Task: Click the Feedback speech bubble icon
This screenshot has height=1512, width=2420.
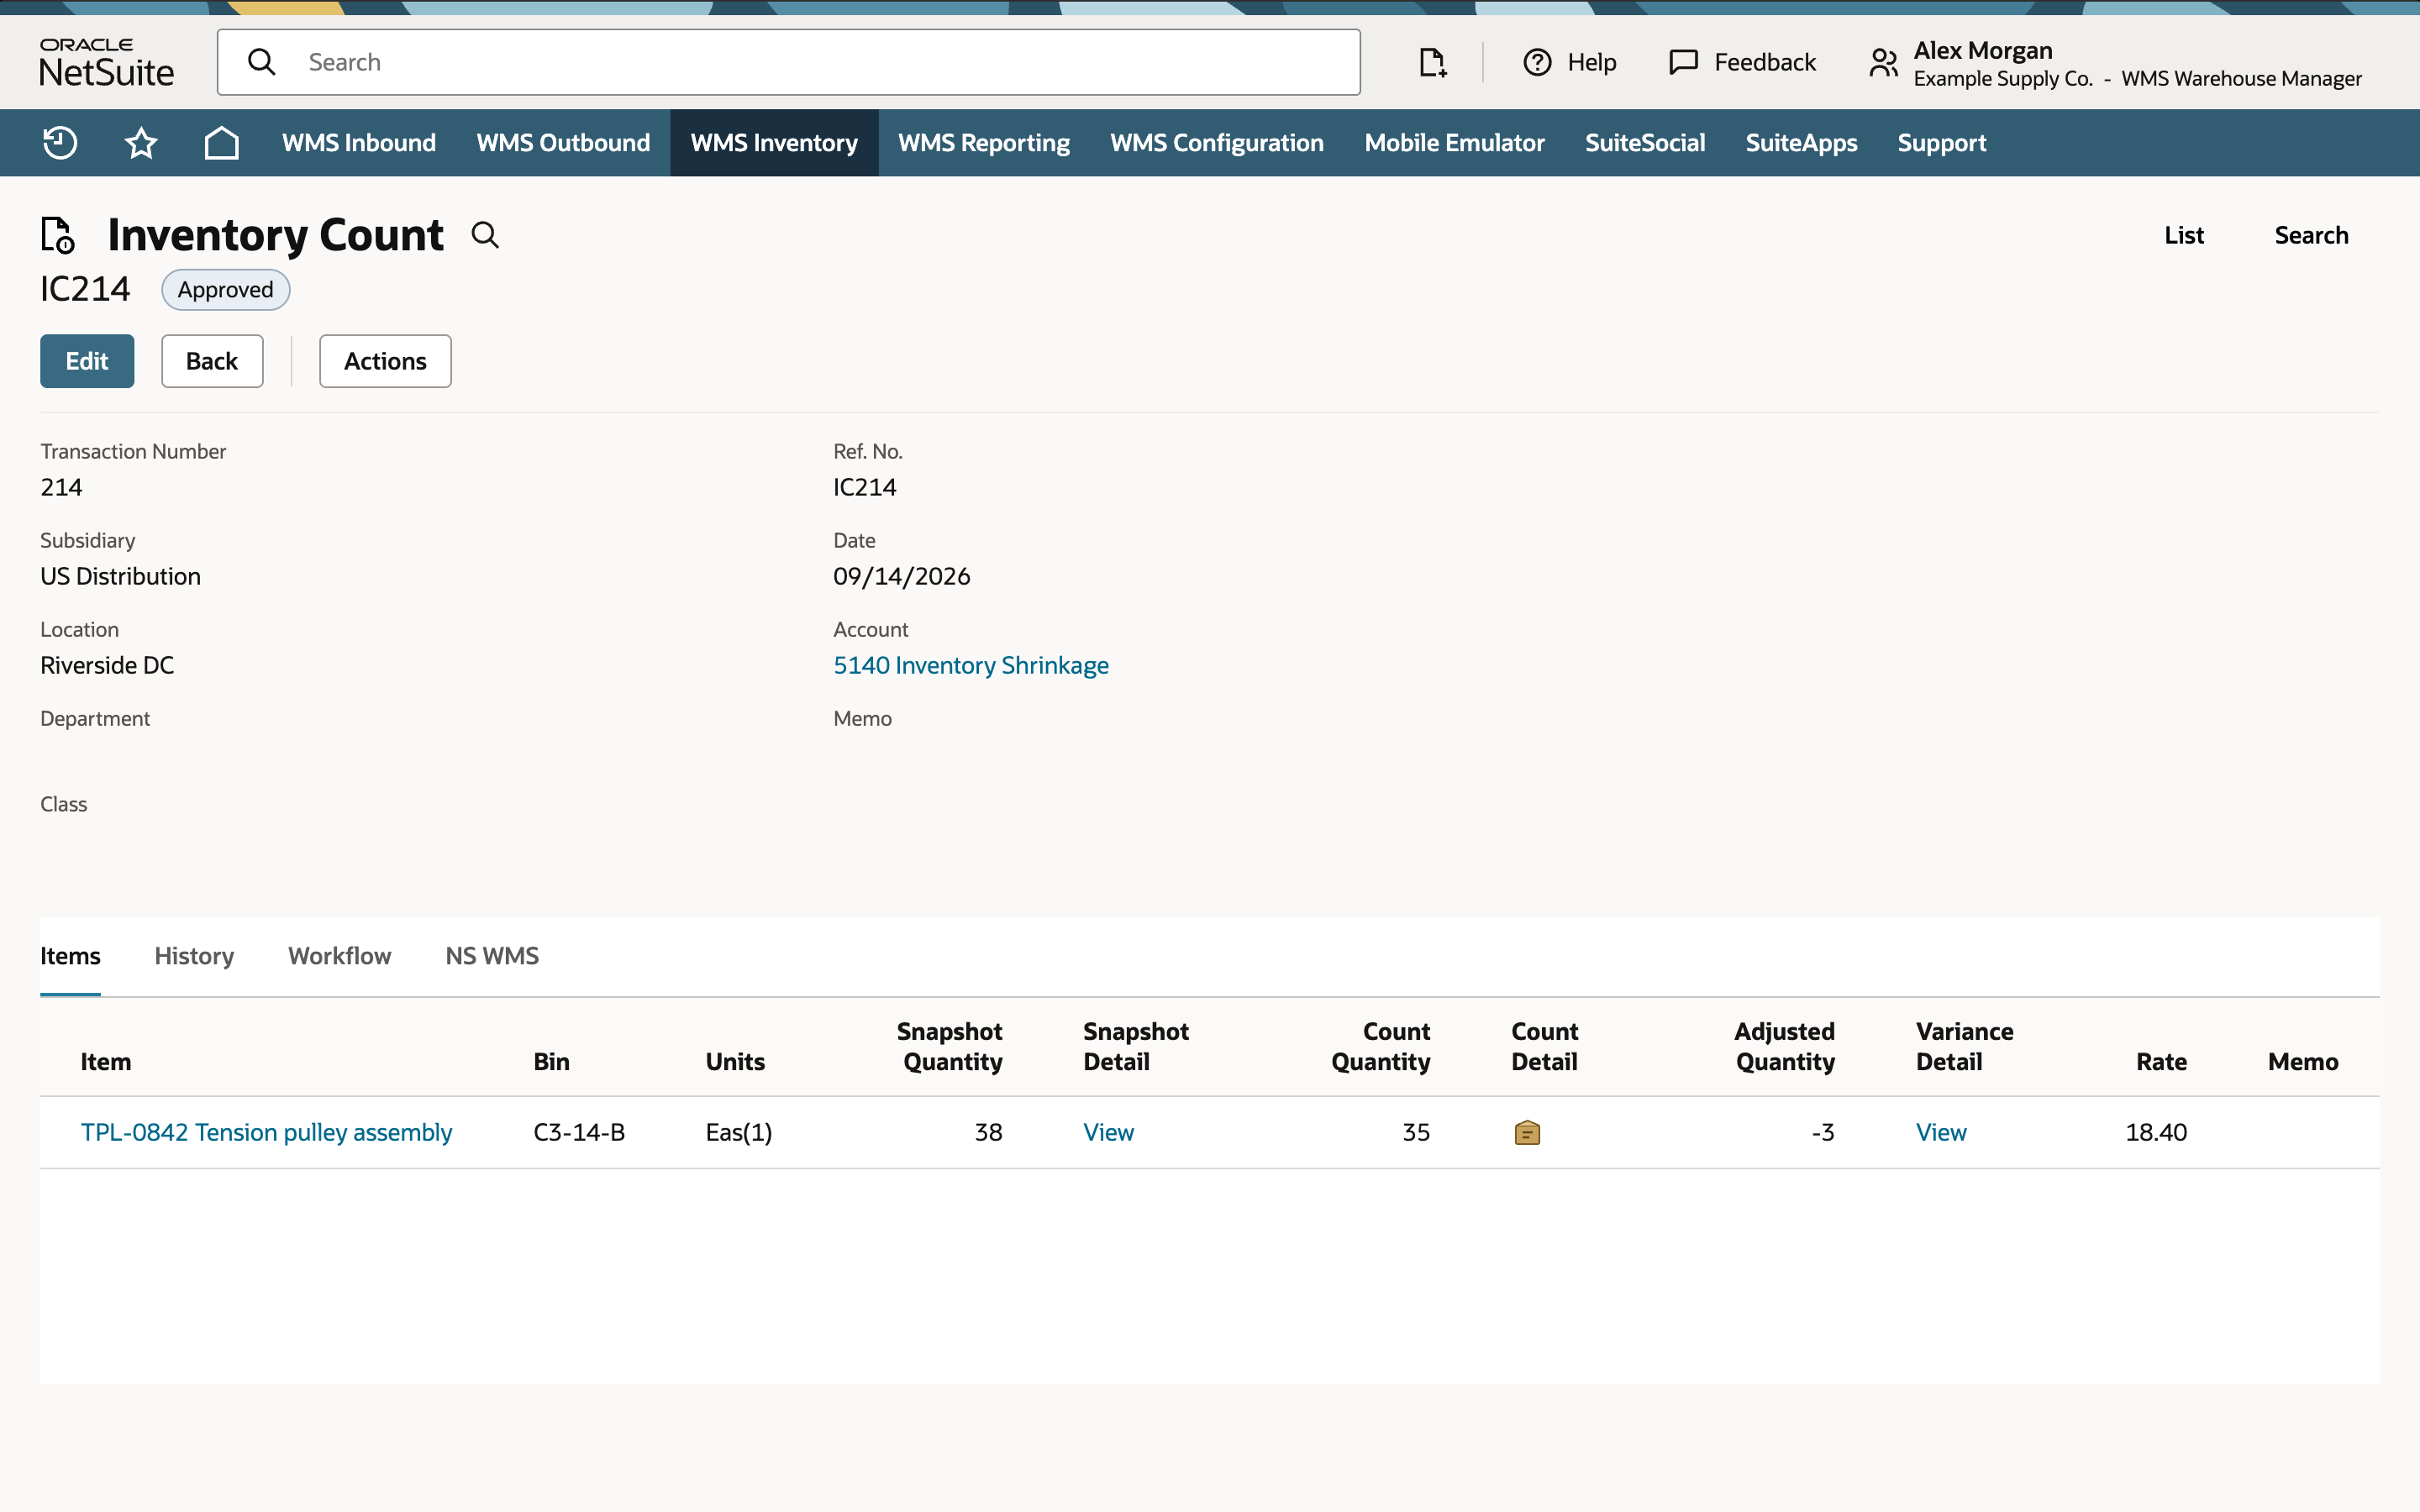Action: tap(1684, 62)
